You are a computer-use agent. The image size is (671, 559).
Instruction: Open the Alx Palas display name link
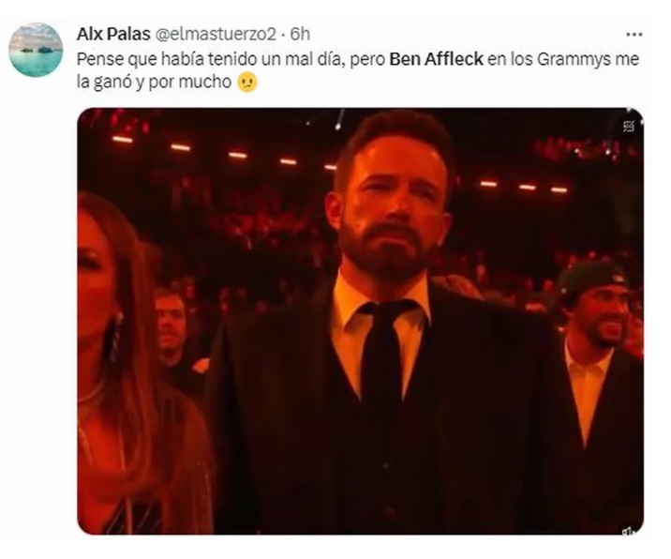click(x=112, y=35)
